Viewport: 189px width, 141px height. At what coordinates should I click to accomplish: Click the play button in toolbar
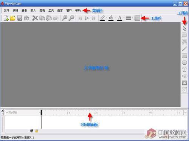87,18
